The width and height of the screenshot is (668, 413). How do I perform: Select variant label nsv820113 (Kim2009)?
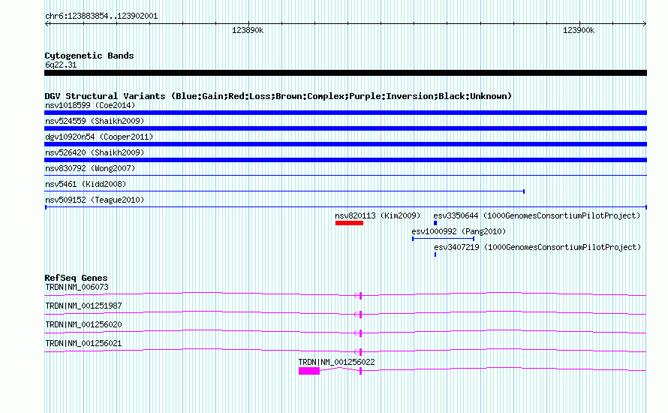378,216
